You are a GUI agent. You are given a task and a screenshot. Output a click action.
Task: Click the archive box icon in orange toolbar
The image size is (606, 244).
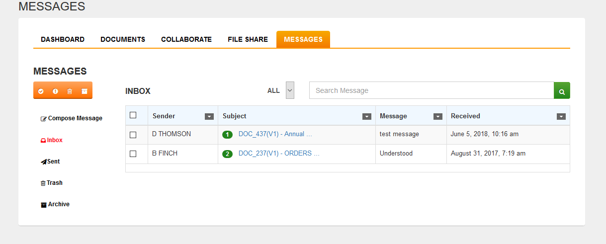[85, 91]
